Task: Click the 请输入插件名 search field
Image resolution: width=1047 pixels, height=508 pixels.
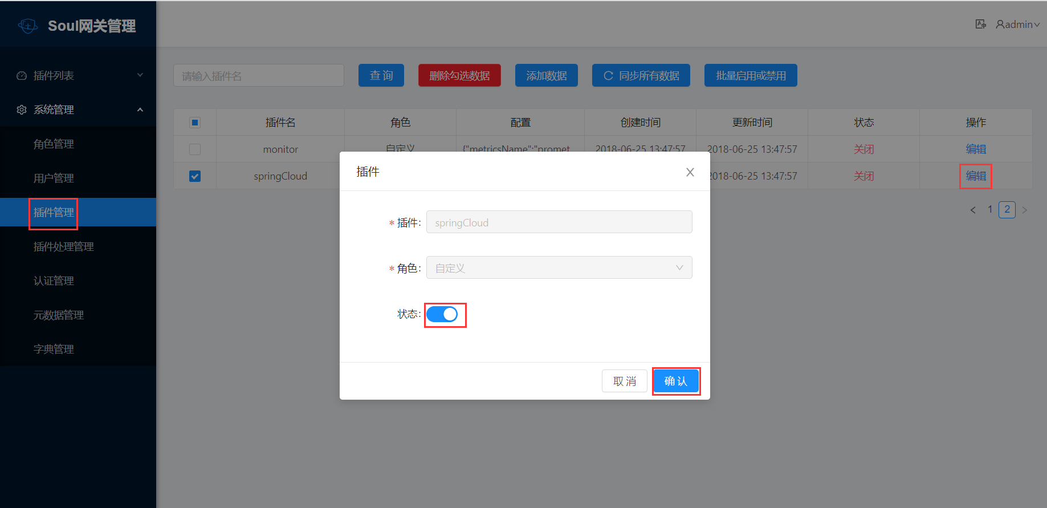Action: coord(259,75)
